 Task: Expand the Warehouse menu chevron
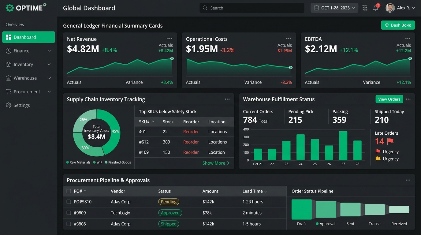(49, 78)
